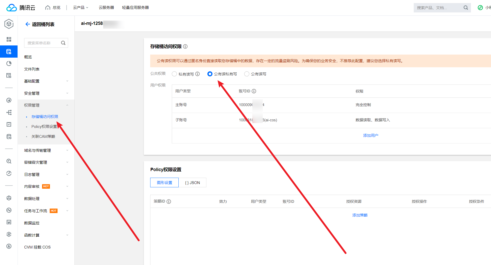Click the hexagon product icon atop left rail
The width and height of the screenshot is (491, 265).
click(x=9, y=24)
